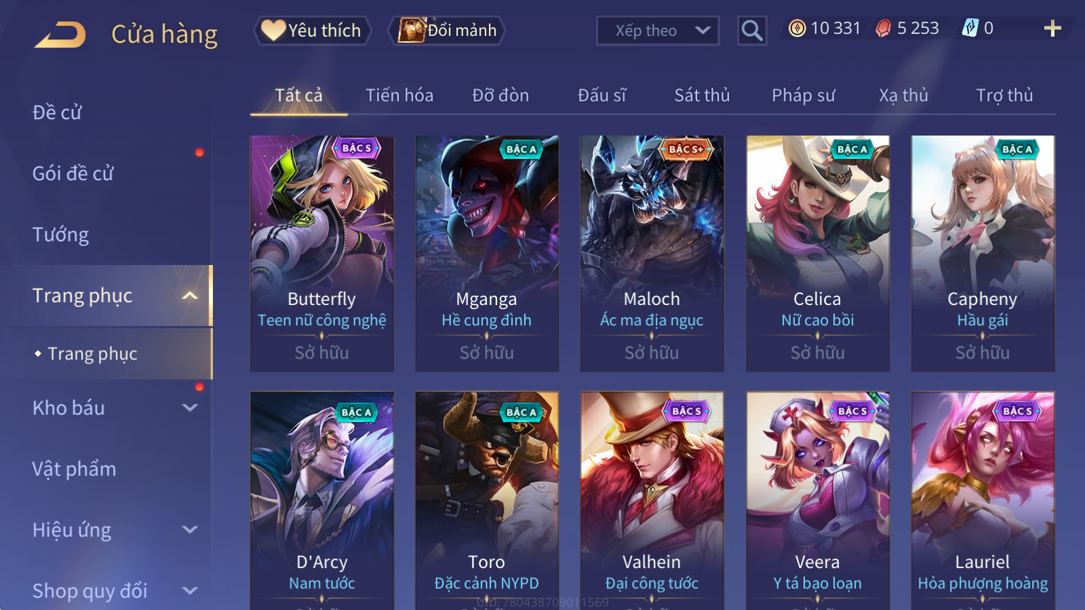Open the Xếp theo sort dropdown
This screenshot has height=610, width=1085.
pyautogui.click(x=658, y=30)
